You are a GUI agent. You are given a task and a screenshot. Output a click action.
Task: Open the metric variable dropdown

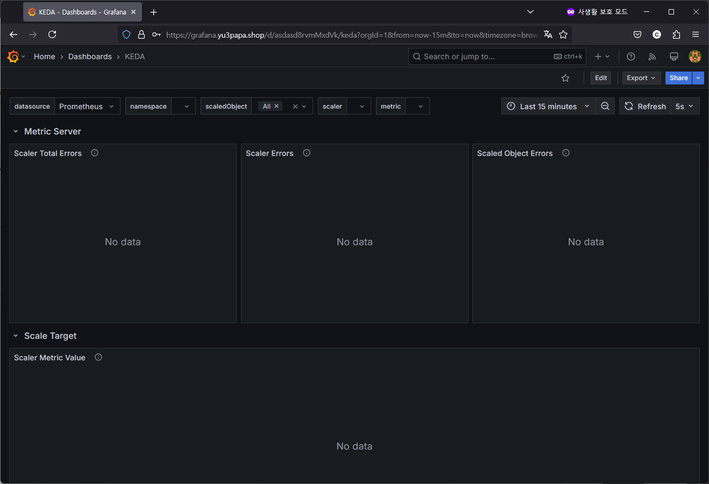[x=417, y=106]
